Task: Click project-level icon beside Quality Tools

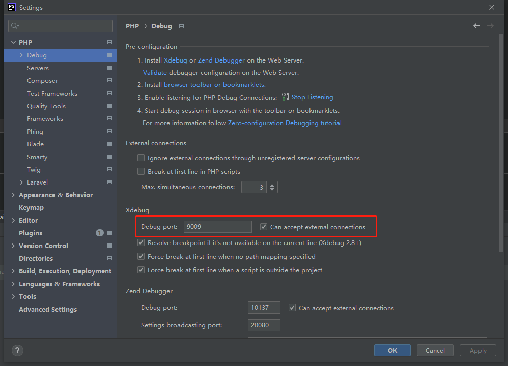Action: coord(109,106)
